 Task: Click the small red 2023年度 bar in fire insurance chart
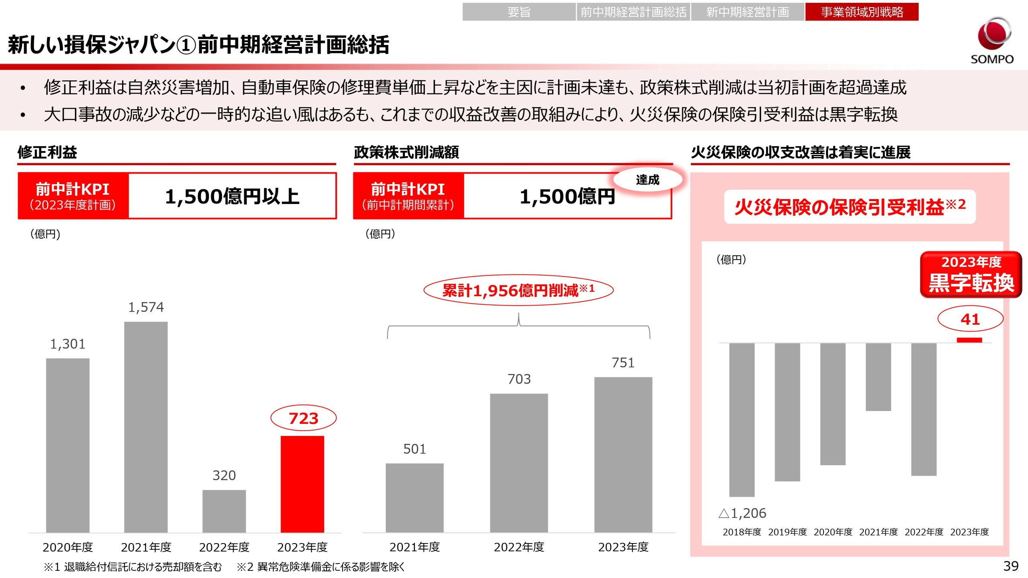(x=969, y=340)
